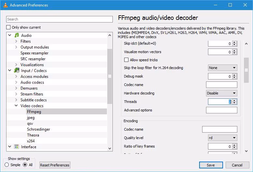Collapse the Video codecs node
The height and width of the screenshot is (172, 253).
16,106
